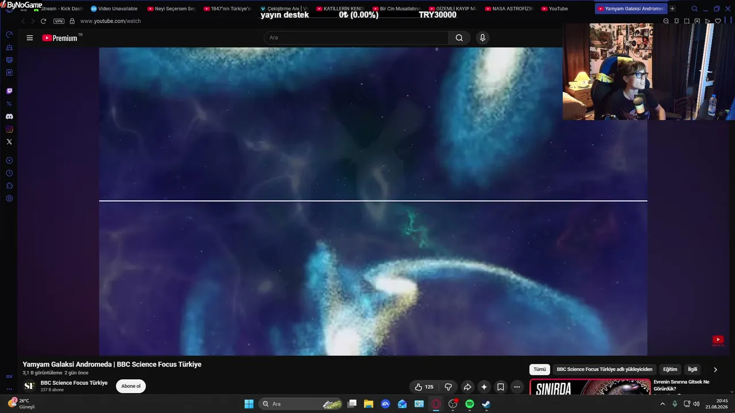Switch to Neyi Seçersen Seç tab
The width and height of the screenshot is (735, 413).
(171, 9)
